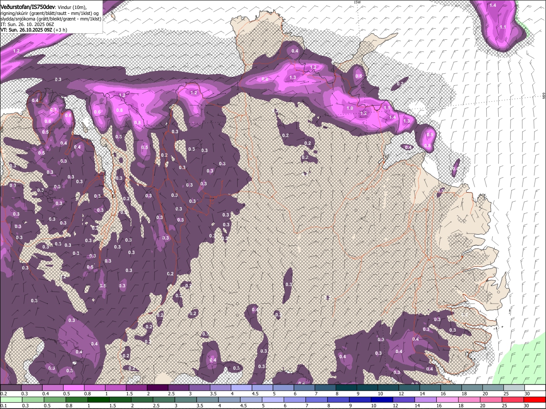Click the lower legend swatch between 0.1 and 0.3
Image resolution: width=546 pixels, height=409 pixels.
(x=11, y=400)
